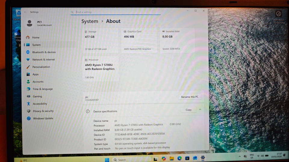The image size is (289, 162).
Task: Click the ENG US language indicator
Action: (252, 156)
